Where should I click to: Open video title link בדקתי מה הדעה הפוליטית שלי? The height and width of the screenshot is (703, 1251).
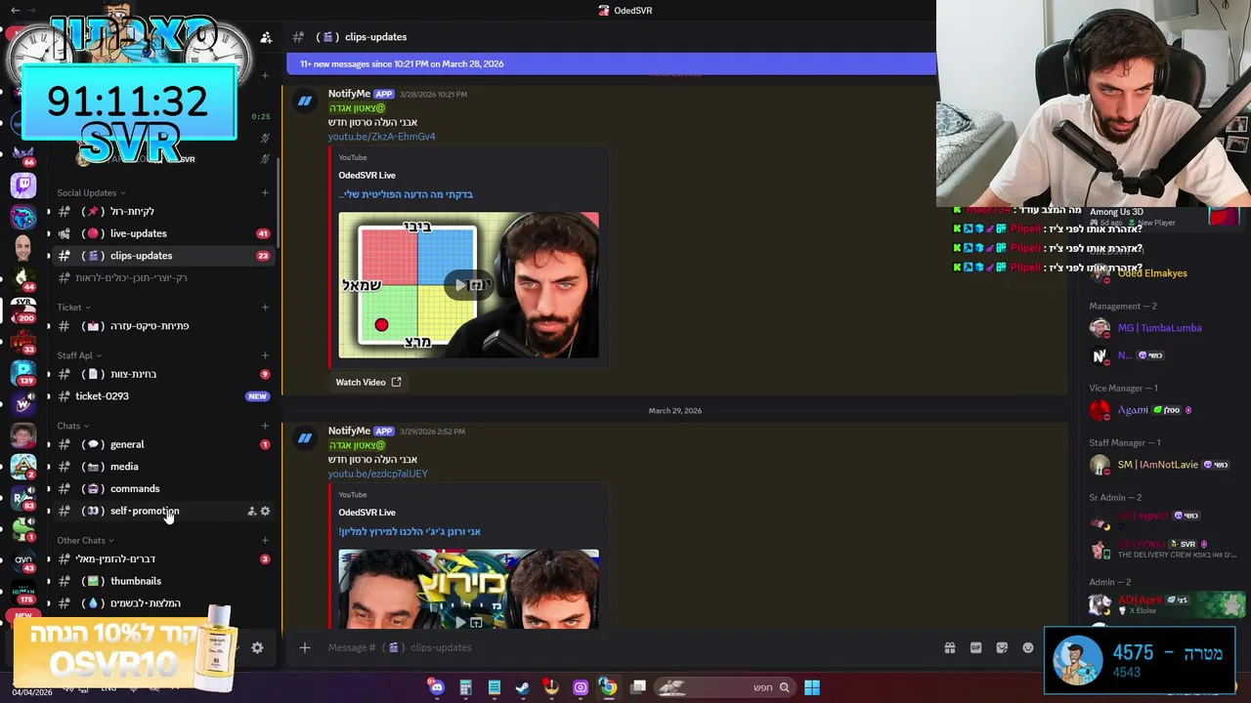point(407,194)
